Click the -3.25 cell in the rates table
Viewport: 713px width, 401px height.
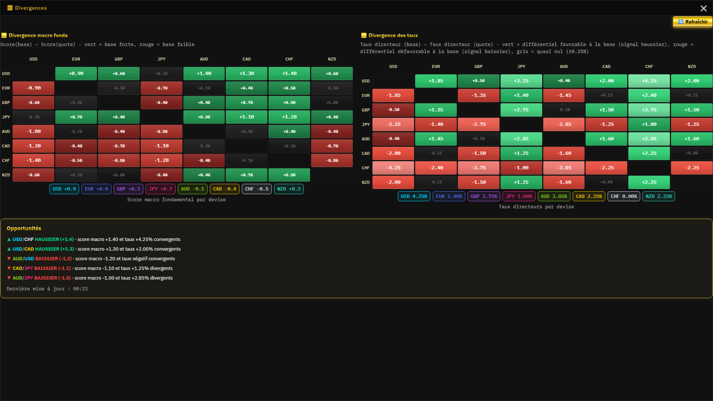point(393,124)
